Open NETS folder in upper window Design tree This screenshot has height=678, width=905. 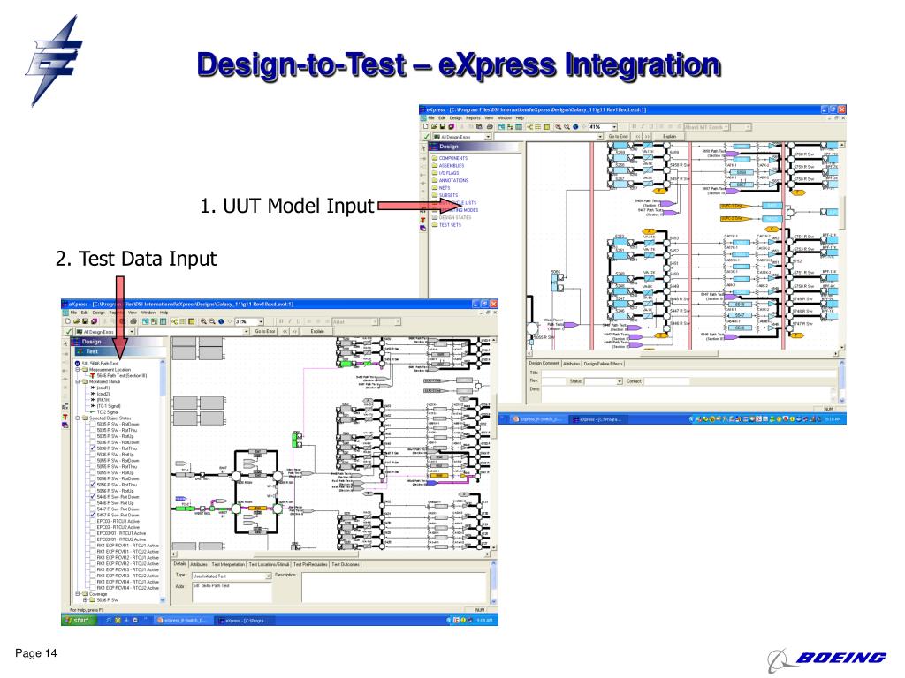point(441,188)
